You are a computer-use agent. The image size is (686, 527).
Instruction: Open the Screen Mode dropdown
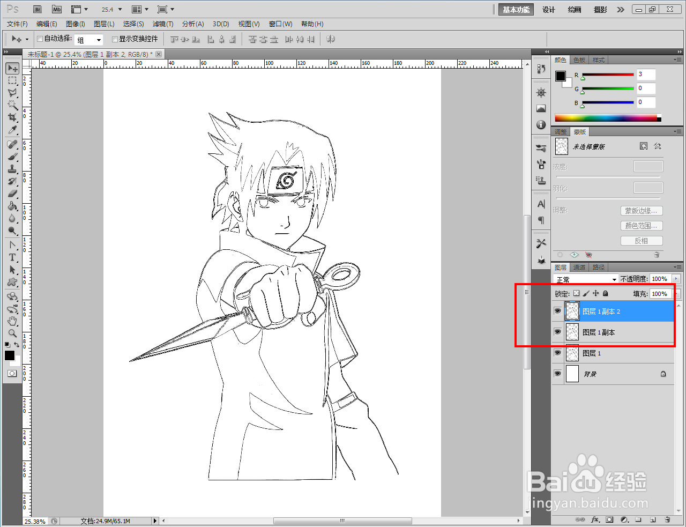tap(166, 10)
